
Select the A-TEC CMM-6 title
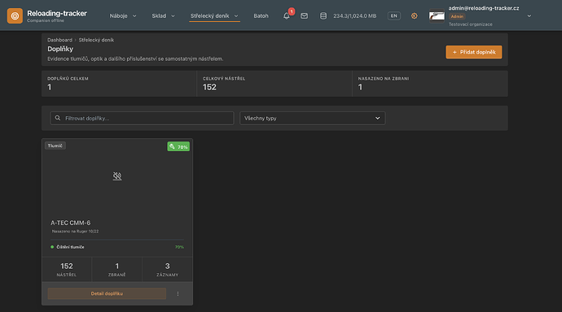pos(70,223)
